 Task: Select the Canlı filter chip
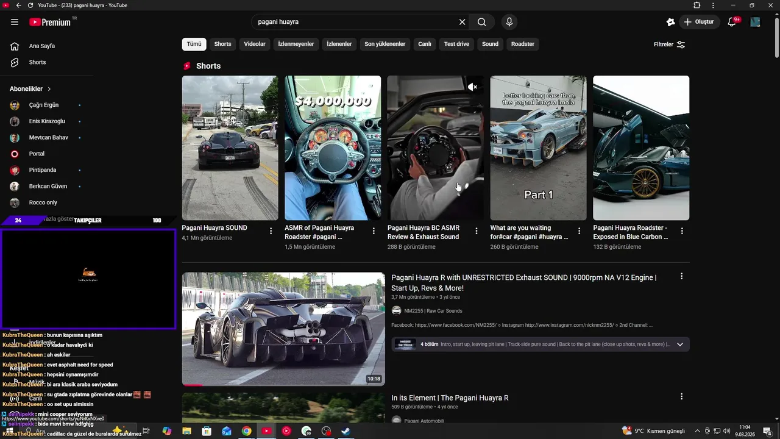point(425,44)
